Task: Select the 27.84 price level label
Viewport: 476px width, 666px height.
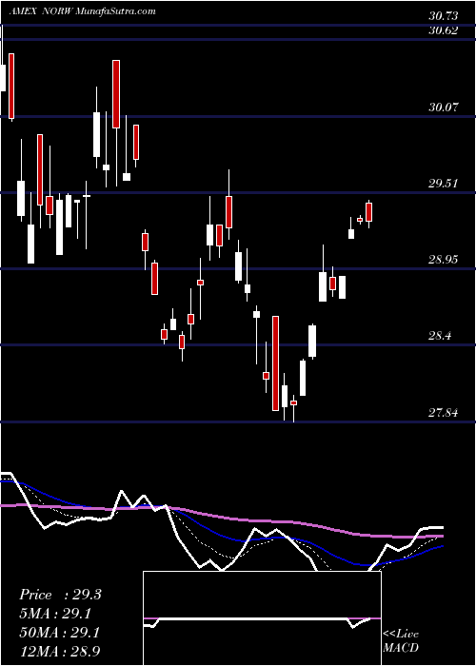Action: [x=444, y=412]
